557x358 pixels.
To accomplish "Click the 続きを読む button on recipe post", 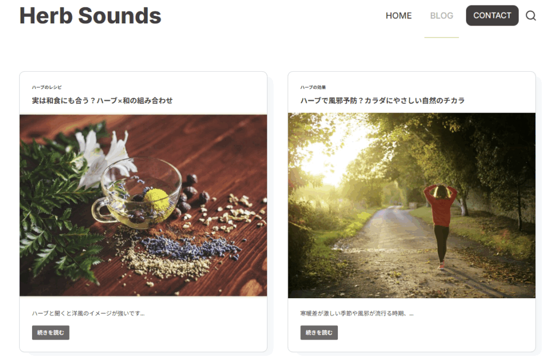I will 51,332.
